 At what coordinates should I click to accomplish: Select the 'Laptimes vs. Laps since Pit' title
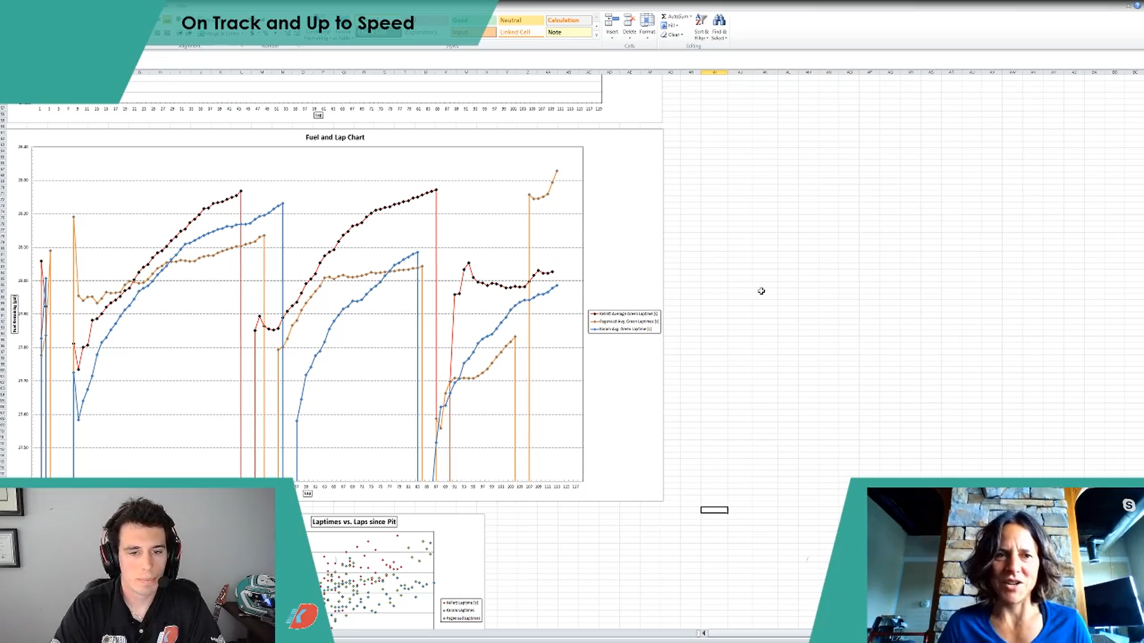click(354, 522)
